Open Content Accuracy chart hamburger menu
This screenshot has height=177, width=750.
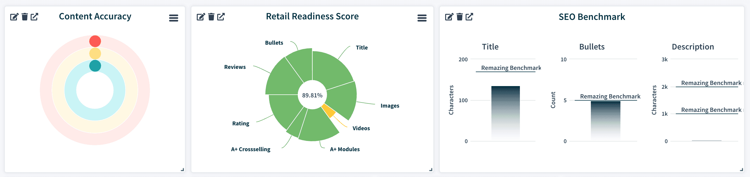[174, 18]
